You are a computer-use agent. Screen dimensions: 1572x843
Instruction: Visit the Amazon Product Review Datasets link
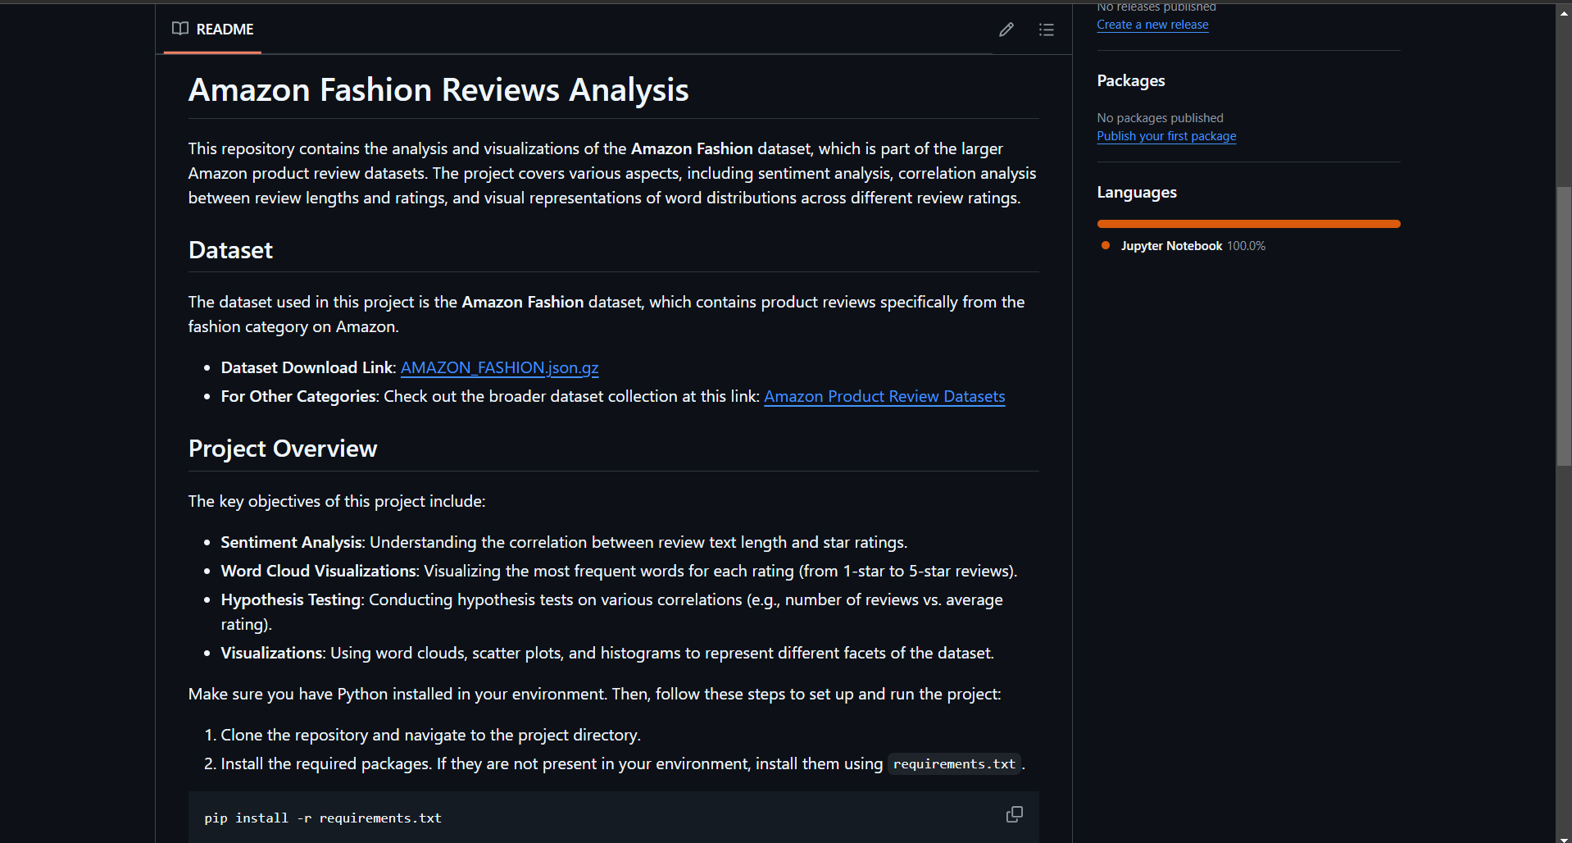(884, 396)
